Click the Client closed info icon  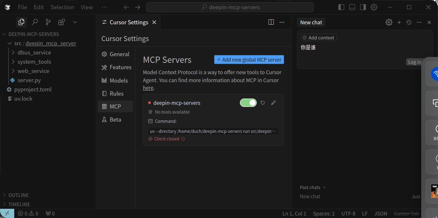pyautogui.click(x=183, y=139)
